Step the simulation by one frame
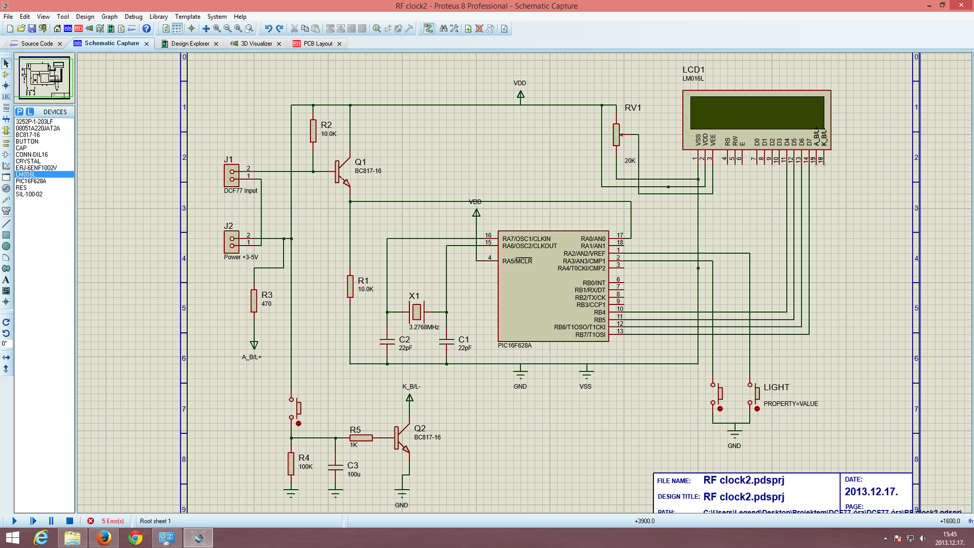 click(33, 521)
